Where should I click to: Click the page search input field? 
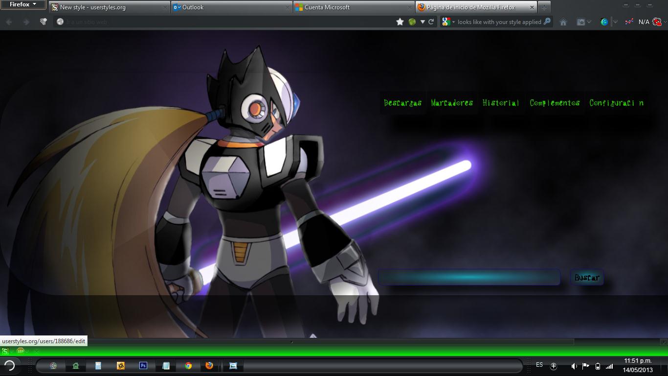(468, 277)
